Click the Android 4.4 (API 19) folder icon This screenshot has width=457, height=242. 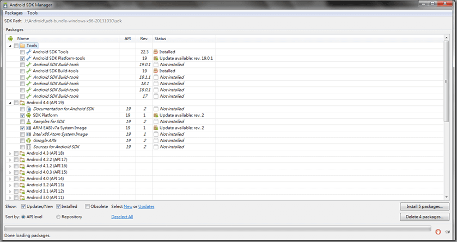22,103
